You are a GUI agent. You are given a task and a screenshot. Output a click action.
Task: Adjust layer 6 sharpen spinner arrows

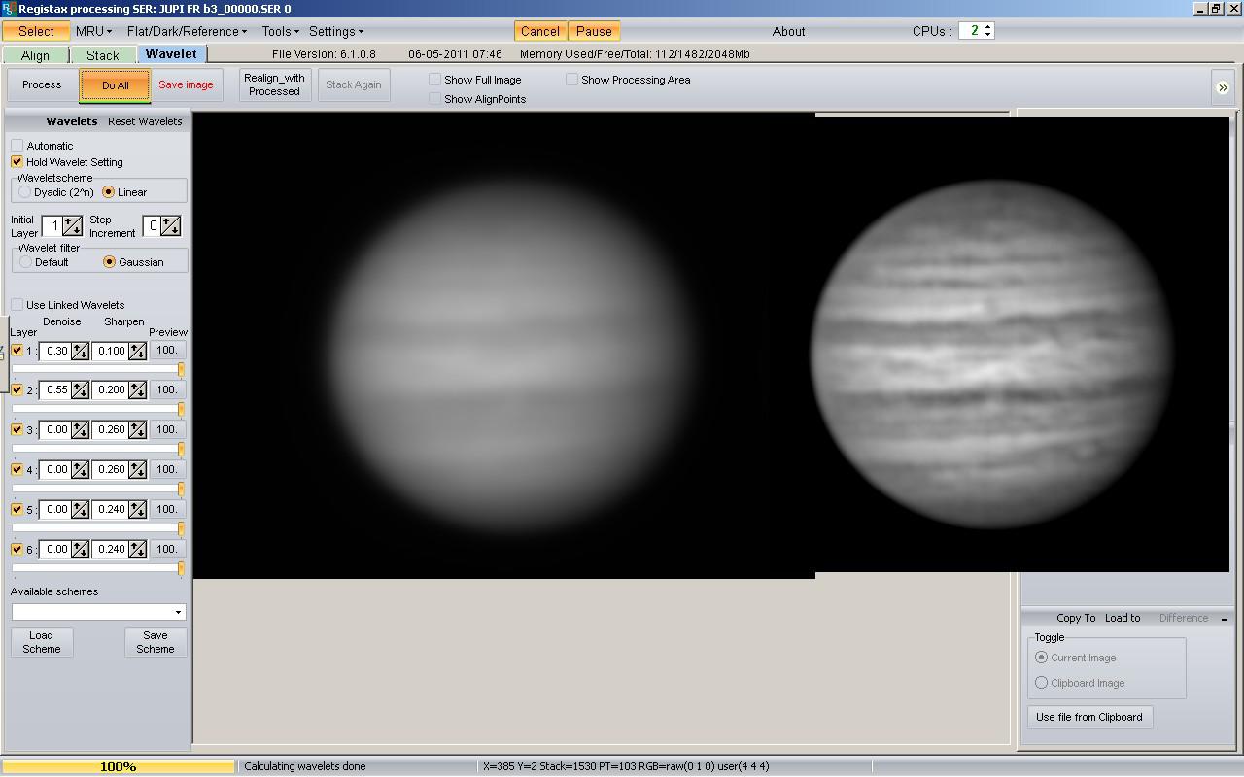click(x=137, y=550)
